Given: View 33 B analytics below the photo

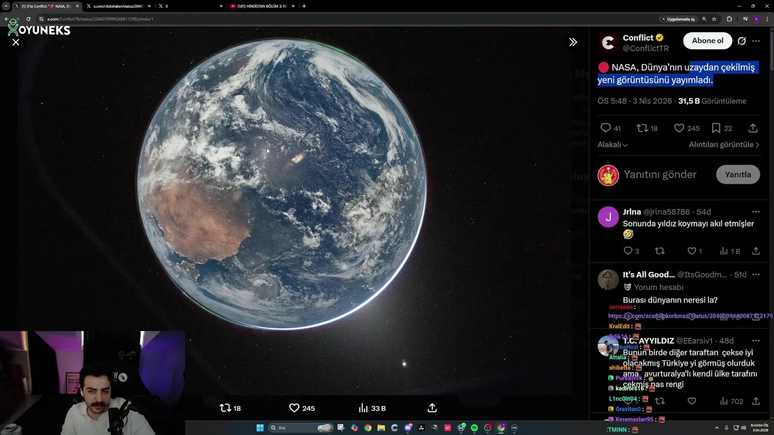Looking at the screenshot, I should (372, 408).
